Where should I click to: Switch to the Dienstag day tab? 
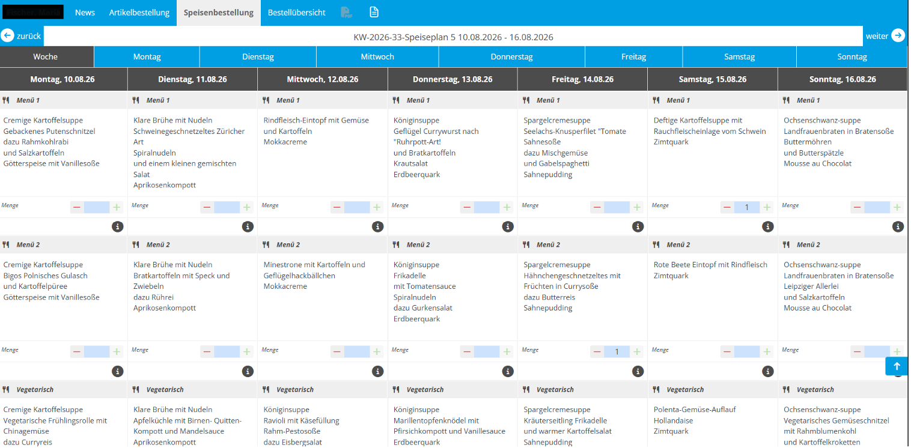pos(258,57)
